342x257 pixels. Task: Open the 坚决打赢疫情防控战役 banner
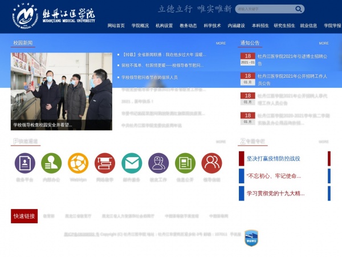[x=274, y=159]
